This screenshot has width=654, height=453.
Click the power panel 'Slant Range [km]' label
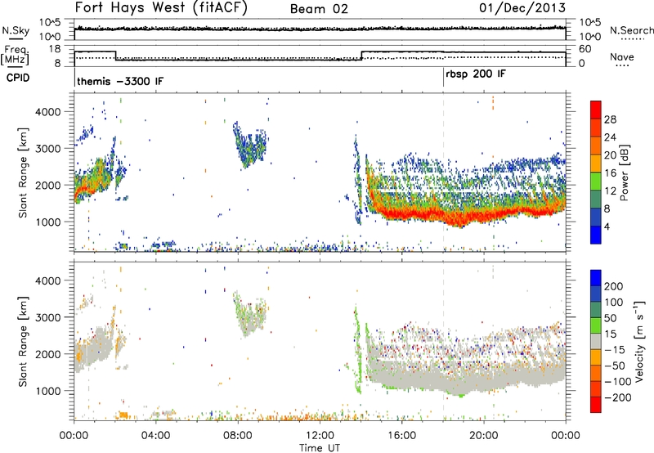[x=23, y=173]
